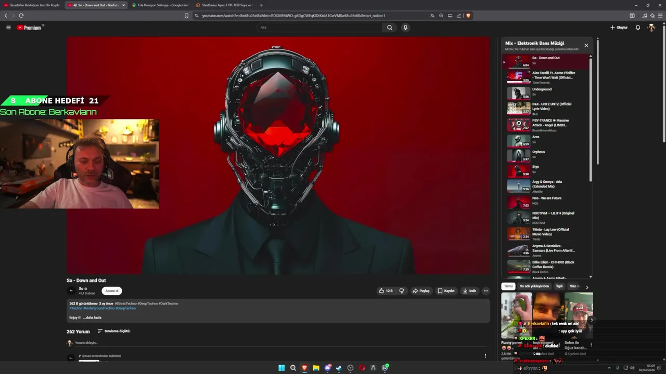Reload the YouTube page
Viewport: 666px width, 374px height.
[x=21, y=16]
